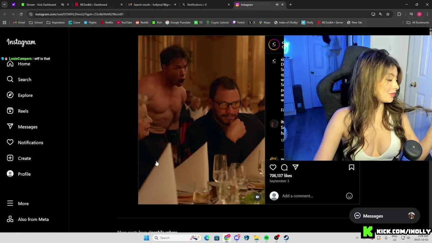432x243 pixels.
Task: Open Spotify from the taskbar
Action: pos(266,238)
